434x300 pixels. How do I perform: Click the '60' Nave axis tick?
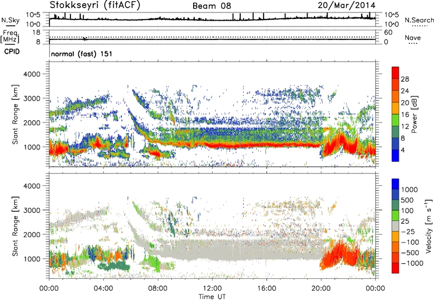tap(388, 32)
